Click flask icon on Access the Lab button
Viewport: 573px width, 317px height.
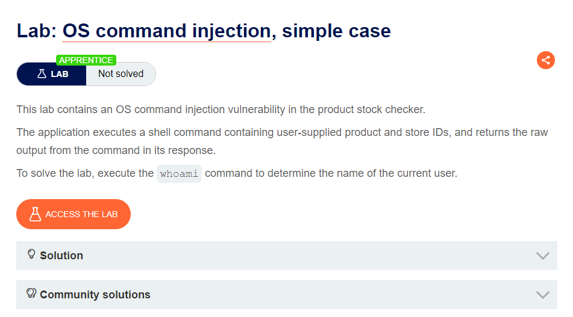click(x=35, y=214)
